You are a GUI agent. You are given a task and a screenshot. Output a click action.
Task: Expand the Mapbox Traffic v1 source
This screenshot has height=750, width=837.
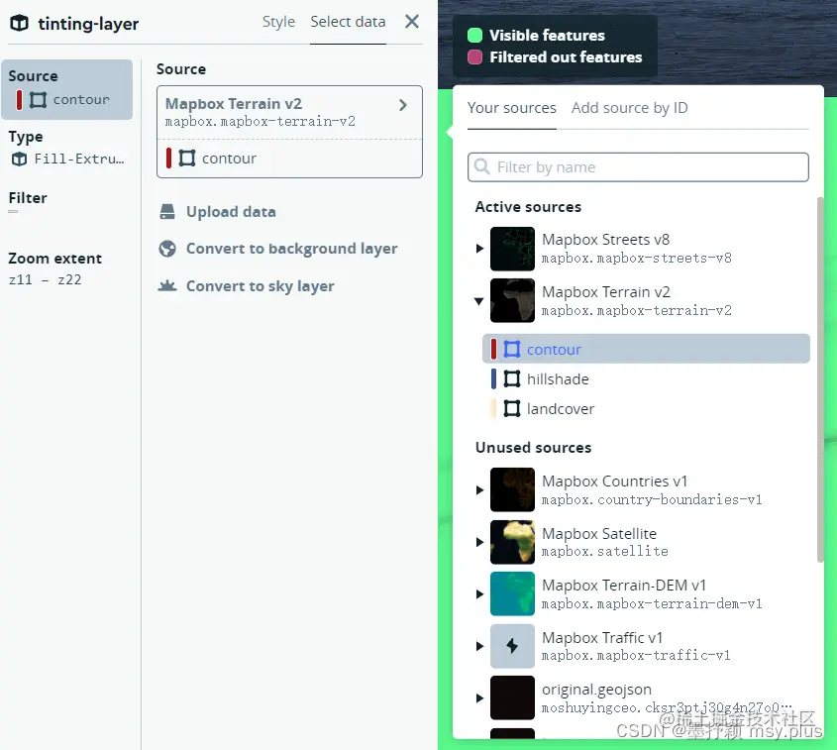(479, 646)
